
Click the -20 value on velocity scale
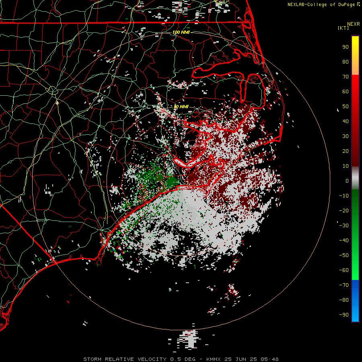click(x=344, y=211)
